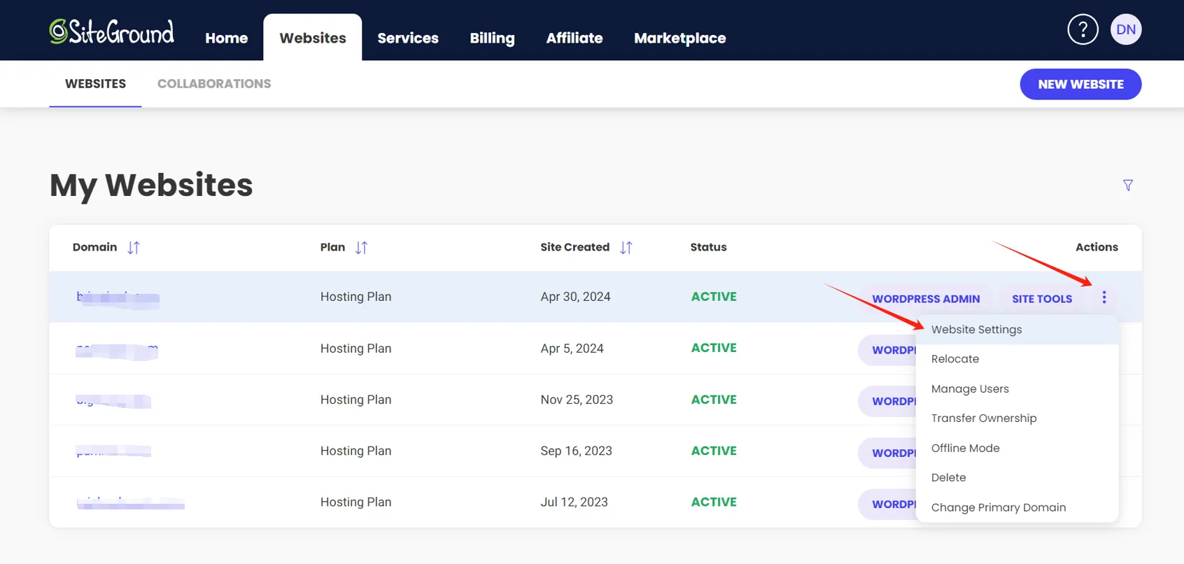Open the Marketplace tab
Screen dimensions: 1184x564
coord(680,38)
